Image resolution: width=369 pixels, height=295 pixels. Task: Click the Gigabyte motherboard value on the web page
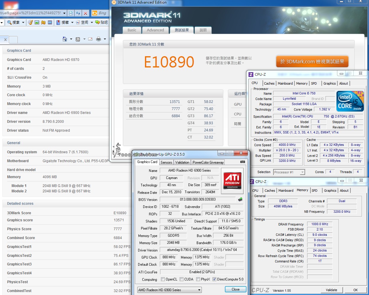pos(76,161)
